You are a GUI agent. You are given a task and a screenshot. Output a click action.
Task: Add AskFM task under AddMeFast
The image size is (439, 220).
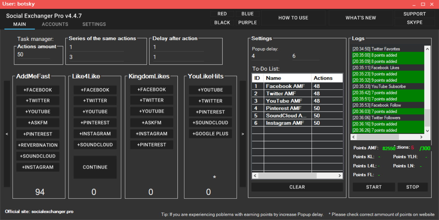pyautogui.click(x=38, y=123)
